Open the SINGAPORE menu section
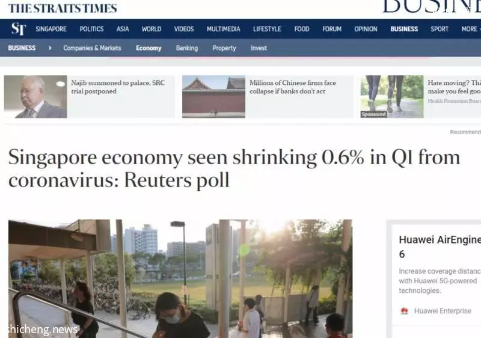This screenshot has height=338, width=481. click(x=51, y=29)
